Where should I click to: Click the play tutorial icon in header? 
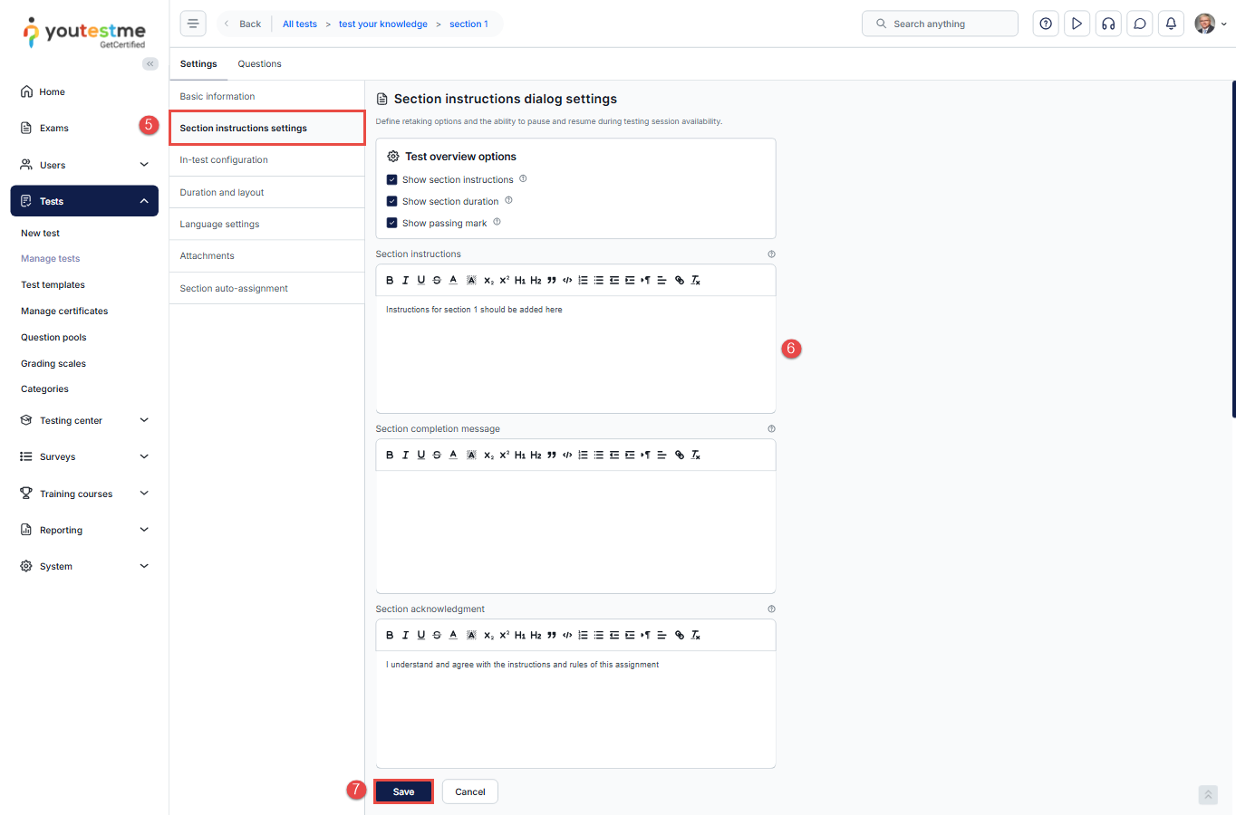pyautogui.click(x=1077, y=24)
